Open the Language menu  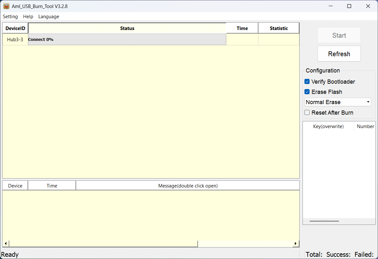point(49,17)
